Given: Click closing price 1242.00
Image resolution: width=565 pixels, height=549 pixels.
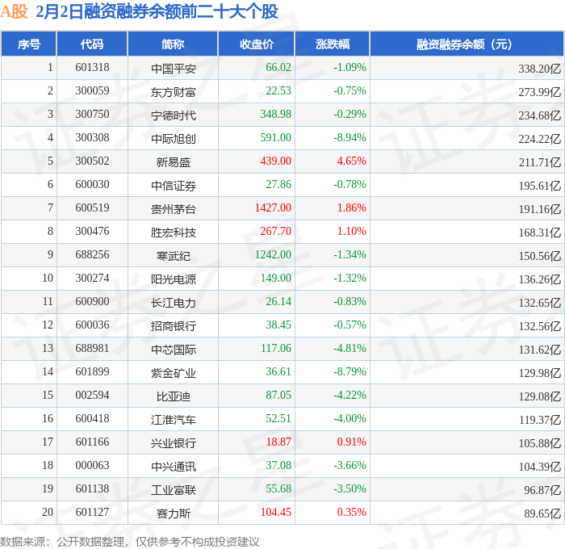Looking at the screenshot, I should click(273, 255).
